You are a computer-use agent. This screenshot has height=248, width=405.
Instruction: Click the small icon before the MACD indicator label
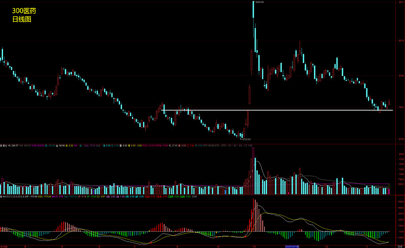click(2, 196)
